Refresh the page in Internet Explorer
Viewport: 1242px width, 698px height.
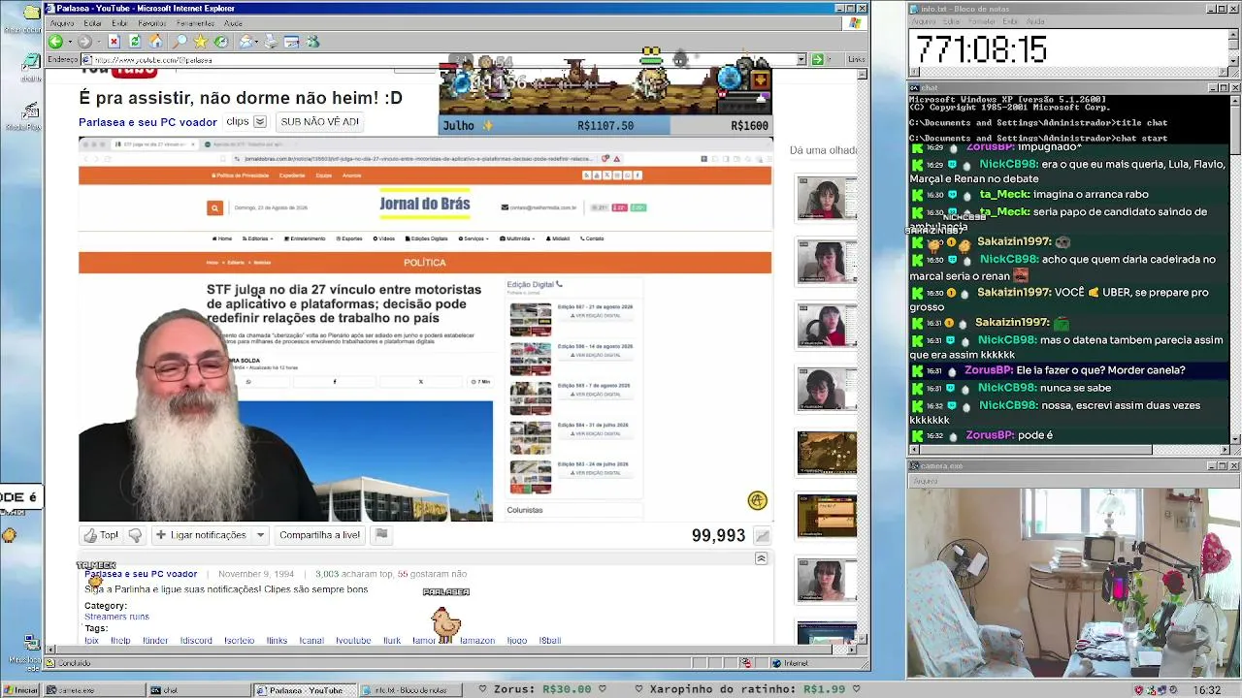(x=135, y=42)
